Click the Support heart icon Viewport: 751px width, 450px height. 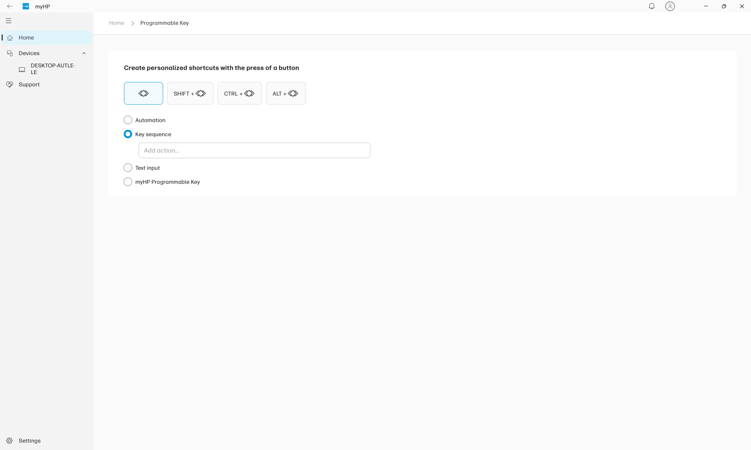(x=10, y=84)
